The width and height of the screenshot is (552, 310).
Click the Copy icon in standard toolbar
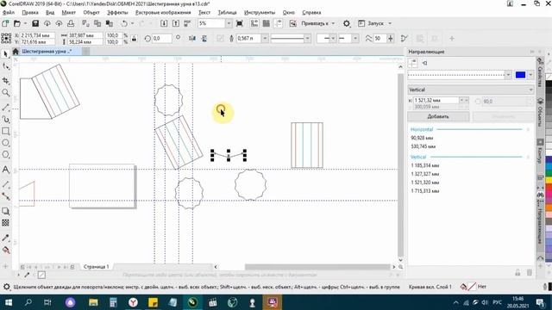tap(97, 23)
